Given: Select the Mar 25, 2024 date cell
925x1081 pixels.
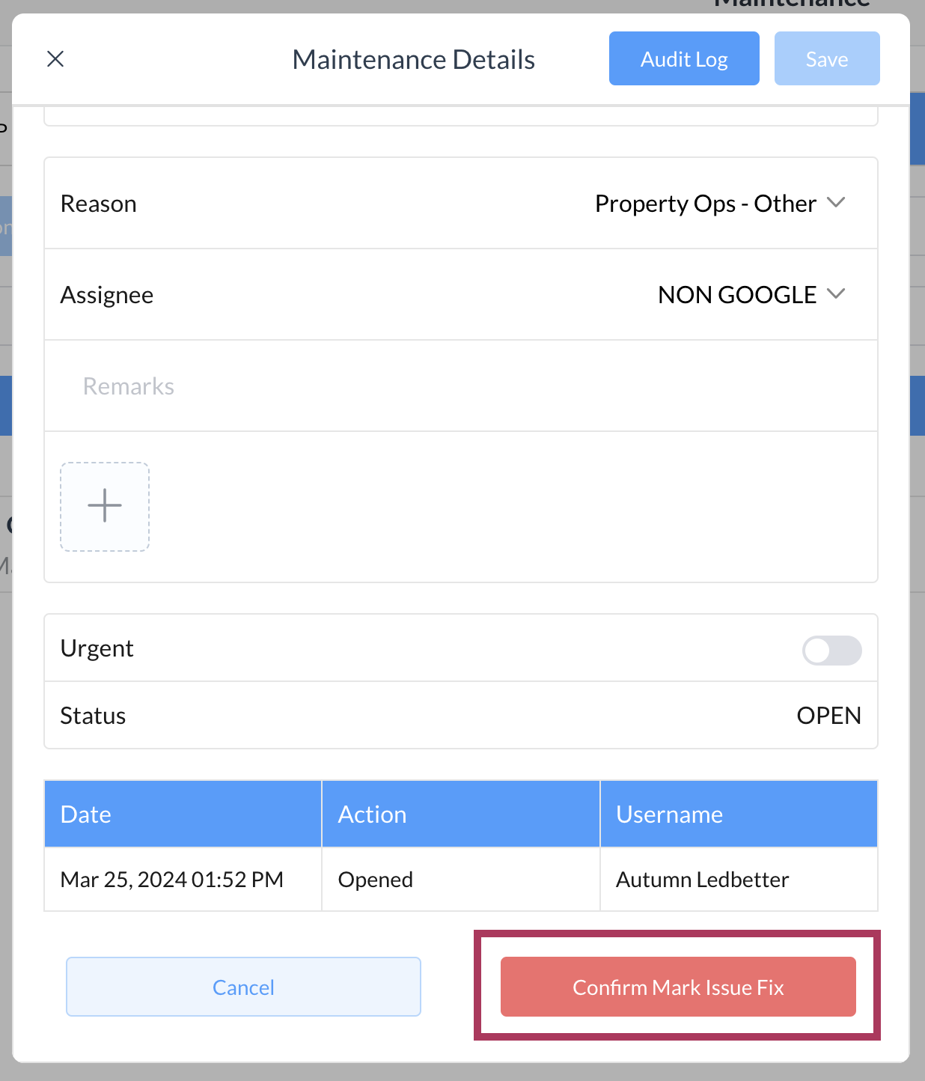Looking at the screenshot, I should (172, 880).
